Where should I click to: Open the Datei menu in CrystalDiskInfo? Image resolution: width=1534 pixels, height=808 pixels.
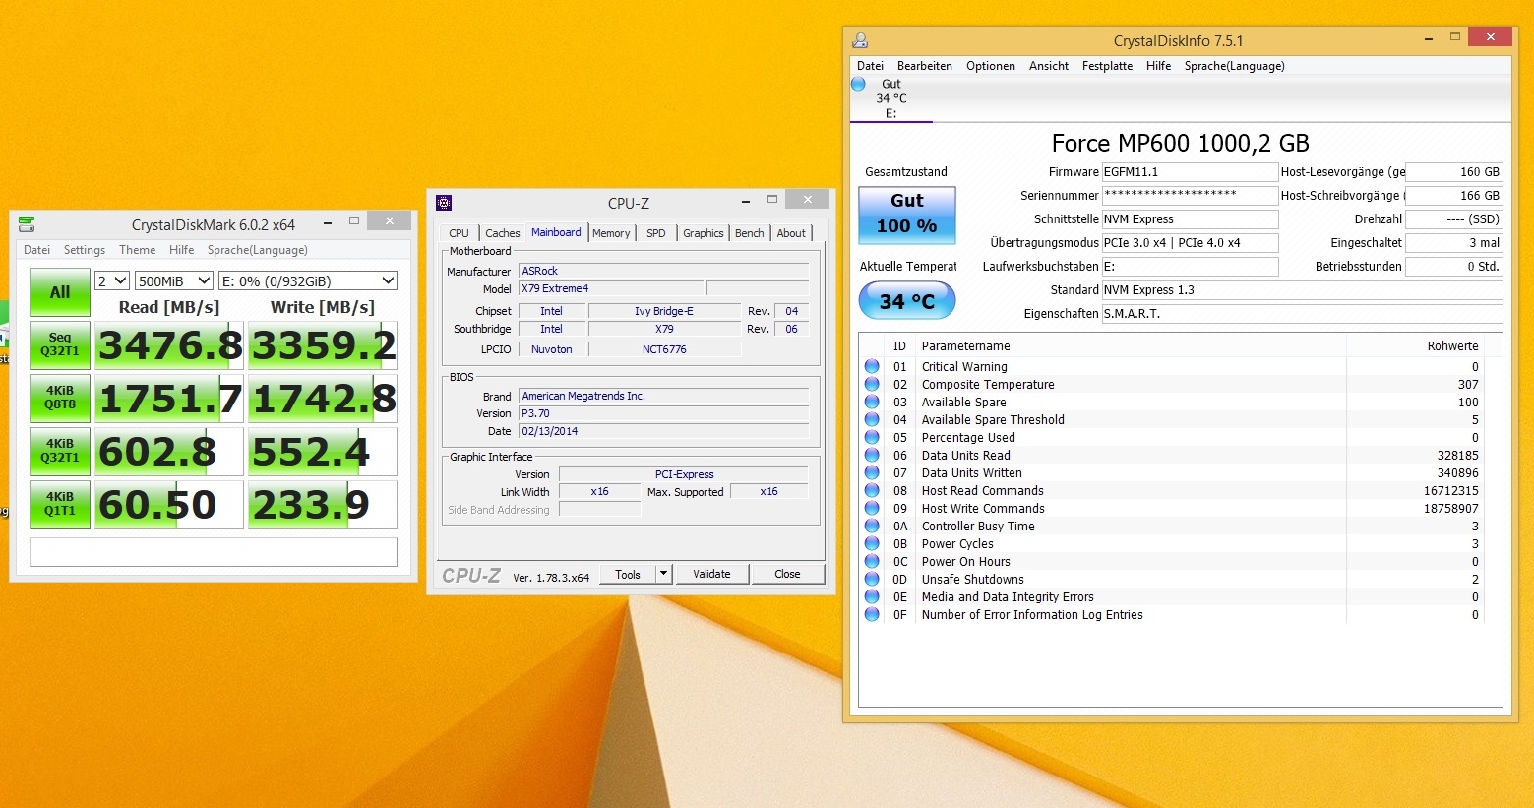point(870,66)
